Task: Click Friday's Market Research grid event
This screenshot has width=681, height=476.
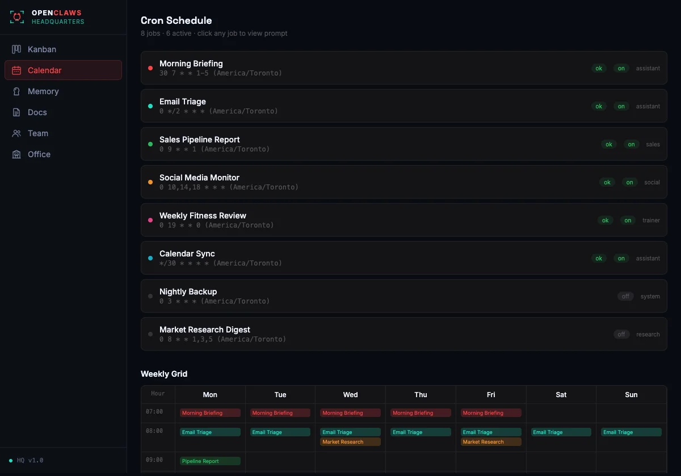Action: (491, 442)
